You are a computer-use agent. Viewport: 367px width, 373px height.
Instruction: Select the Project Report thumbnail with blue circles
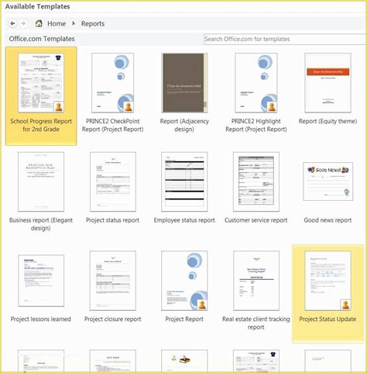(x=184, y=281)
